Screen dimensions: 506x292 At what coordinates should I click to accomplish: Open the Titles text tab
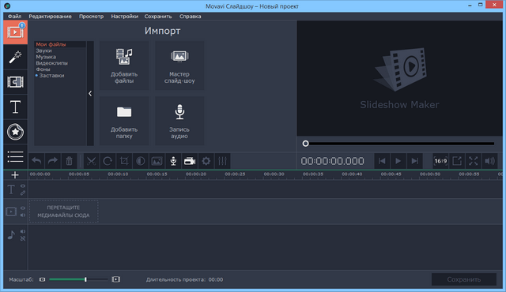(15, 107)
